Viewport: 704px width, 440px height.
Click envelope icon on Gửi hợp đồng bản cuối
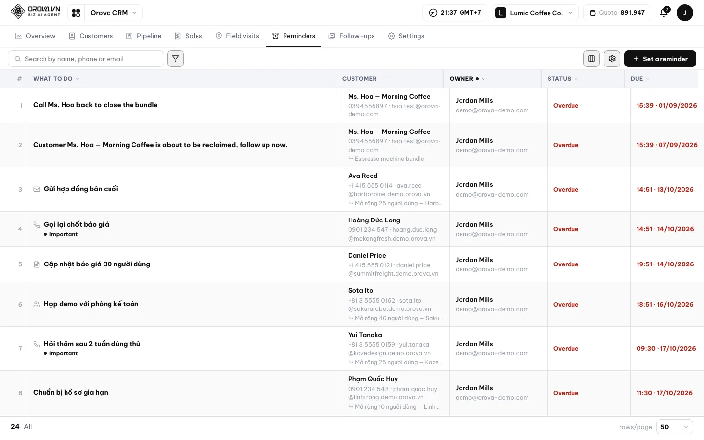(x=37, y=189)
